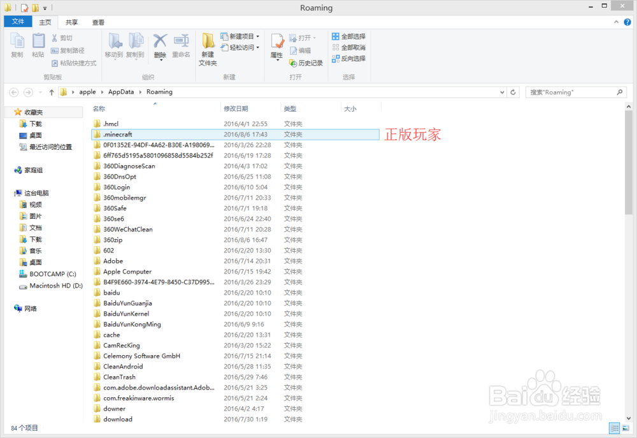Refresh the folder with the refresh icon

click(x=513, y=92)
